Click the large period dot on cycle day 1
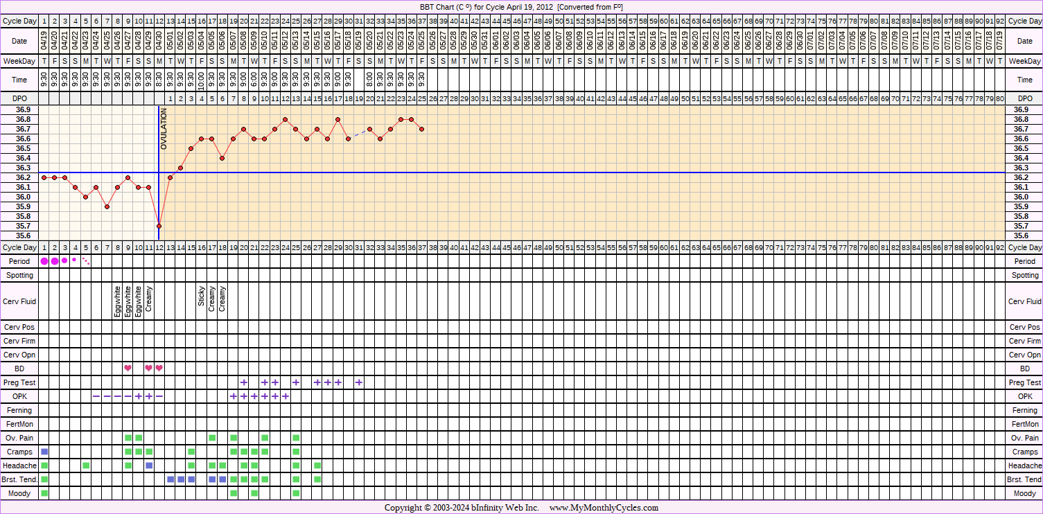The width and height of the screenshot is (1043, 514). (44, 261)
